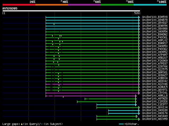
Task: Select the UniRef100_P49361 label
Action: [x=155, y=38]
